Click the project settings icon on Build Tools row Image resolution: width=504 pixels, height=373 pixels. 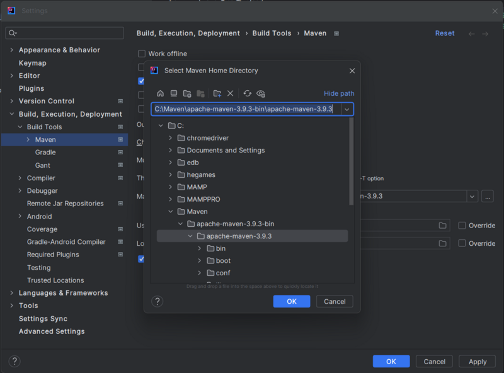tap(120, 127)
